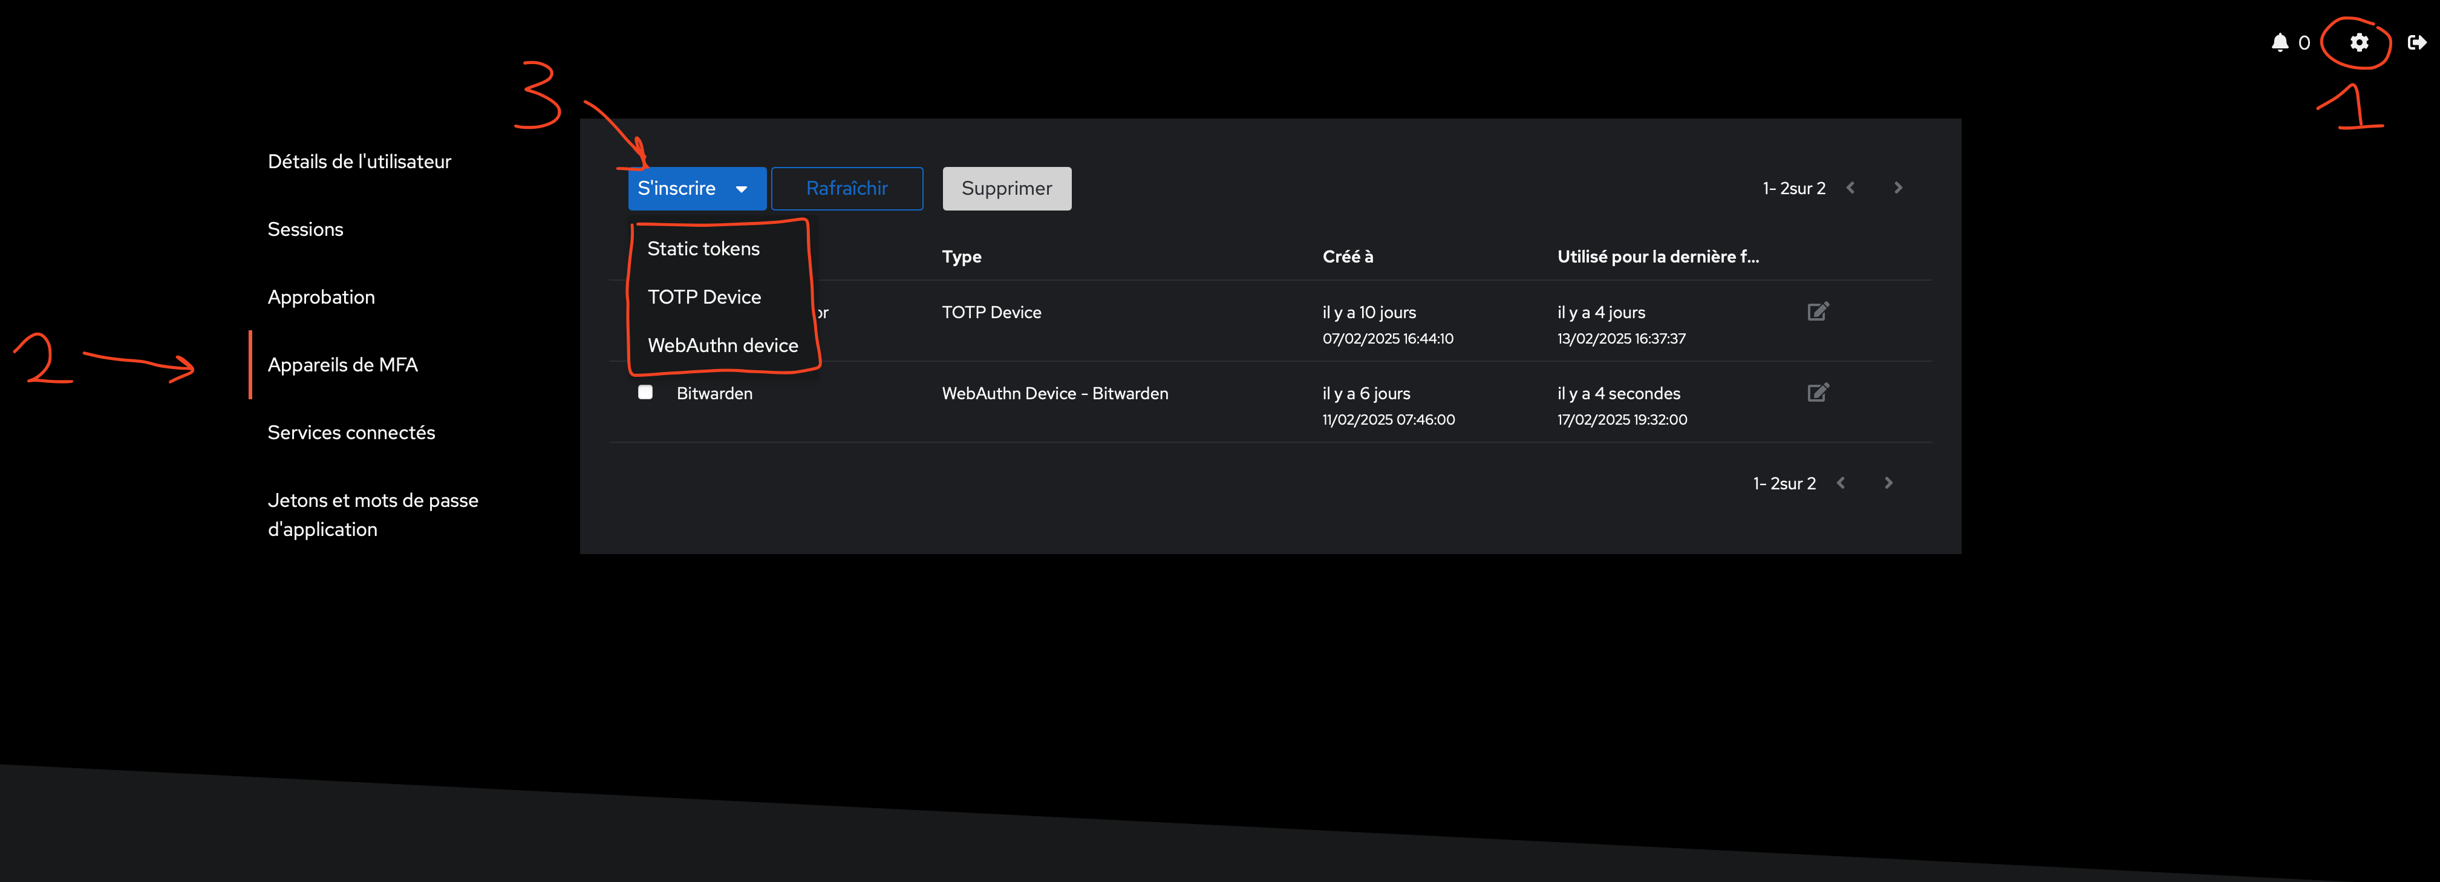Choose WebAuthn device from enroll menu

[722, 345]
